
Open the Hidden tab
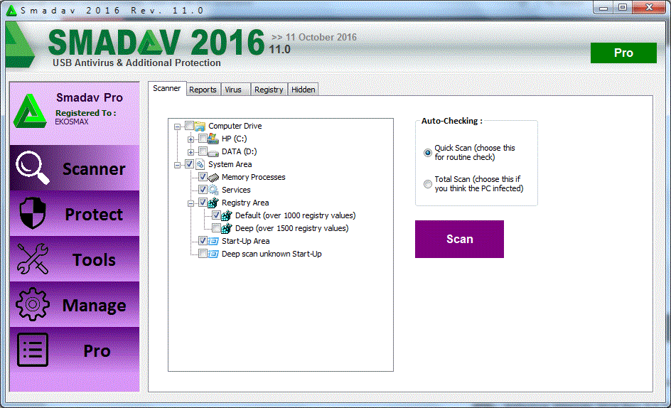click(304, 90)
